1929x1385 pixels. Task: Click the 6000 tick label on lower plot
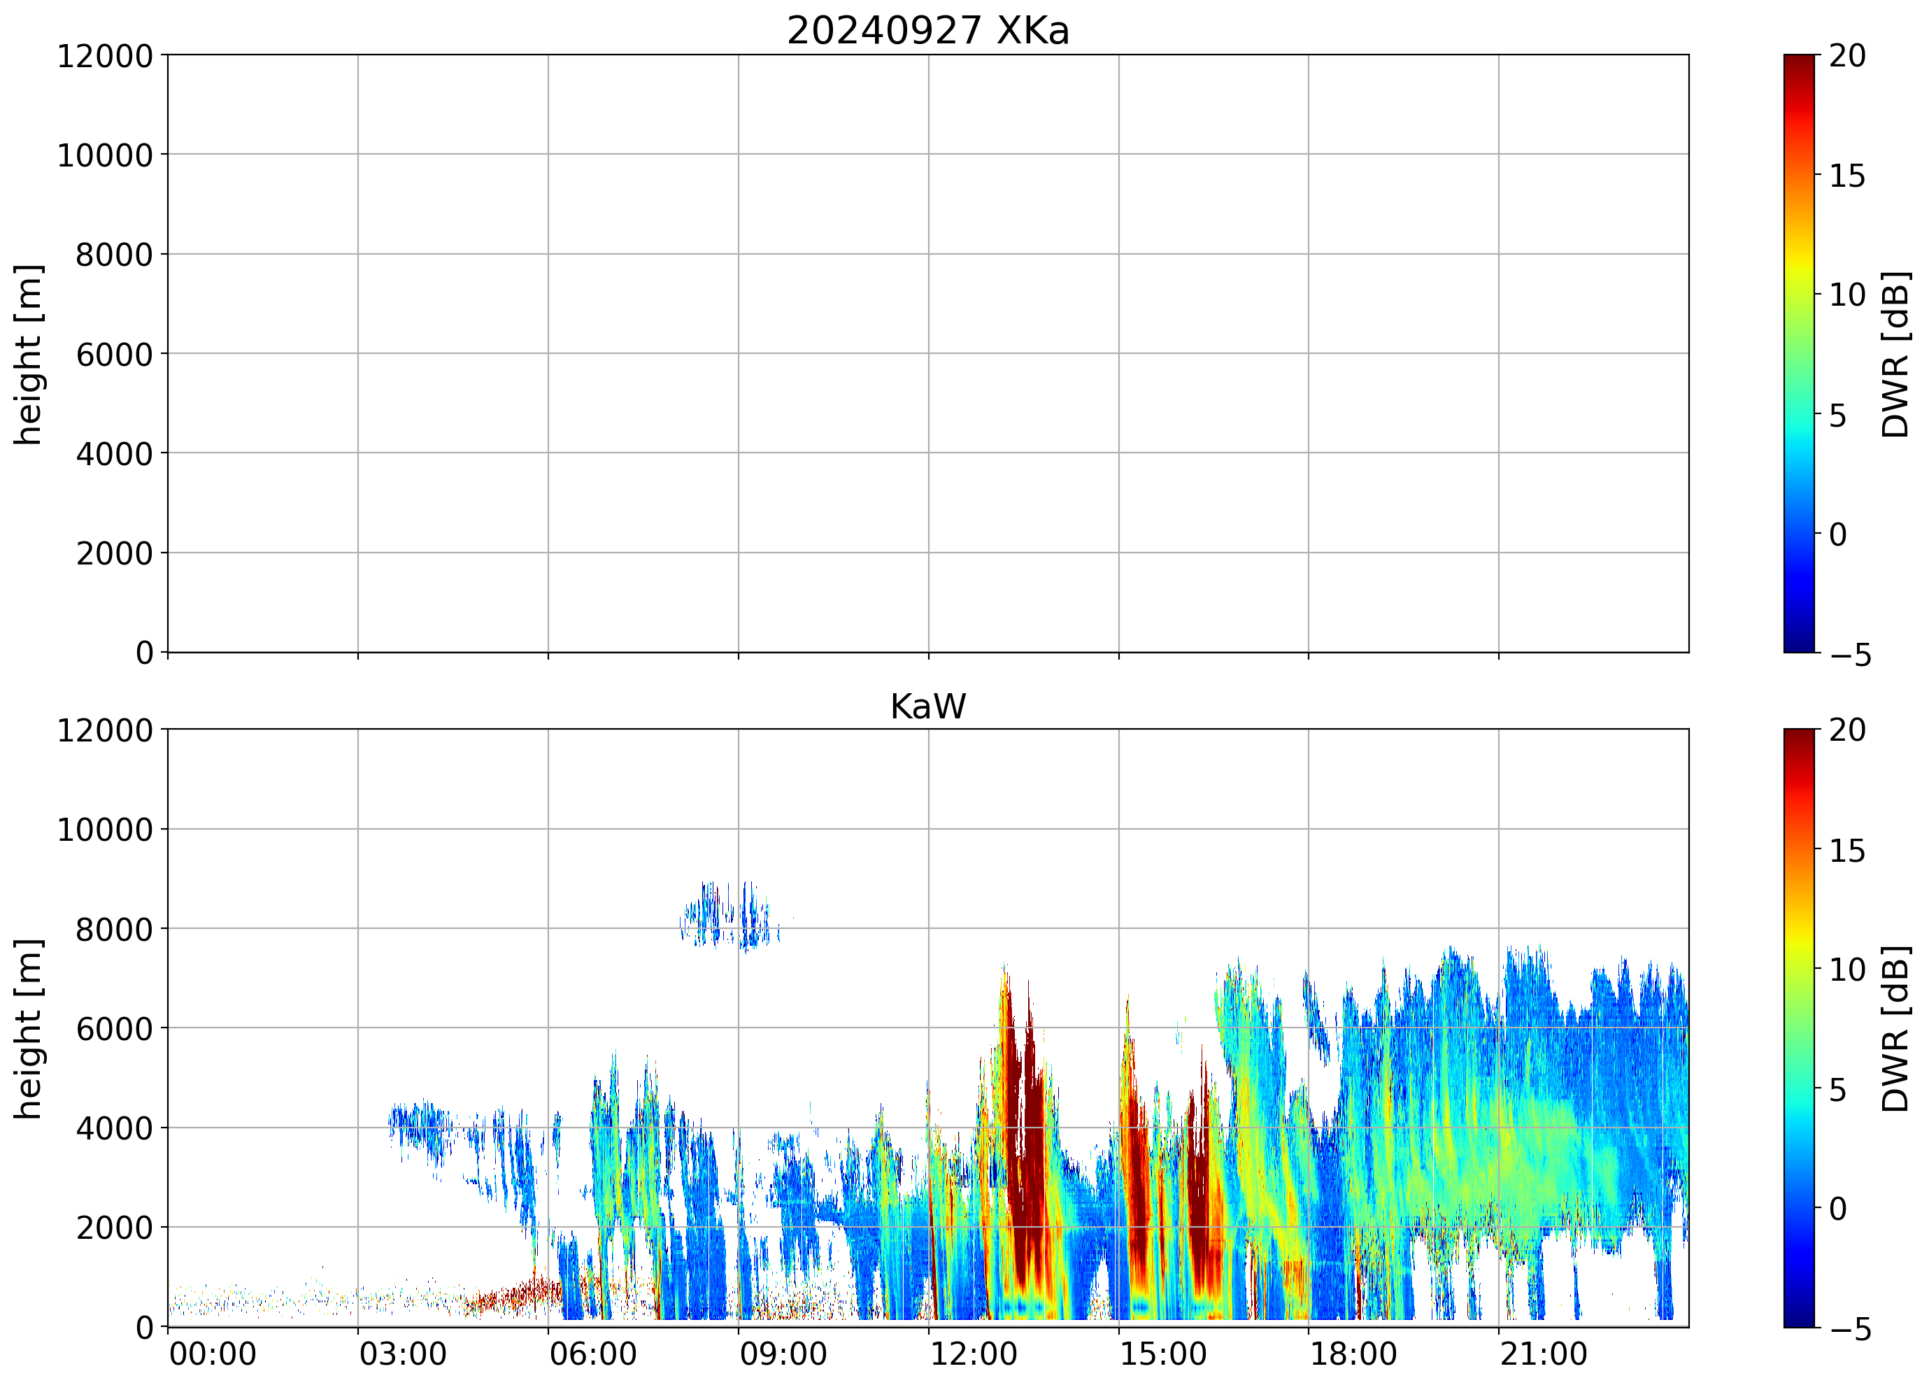(114, 1028)
